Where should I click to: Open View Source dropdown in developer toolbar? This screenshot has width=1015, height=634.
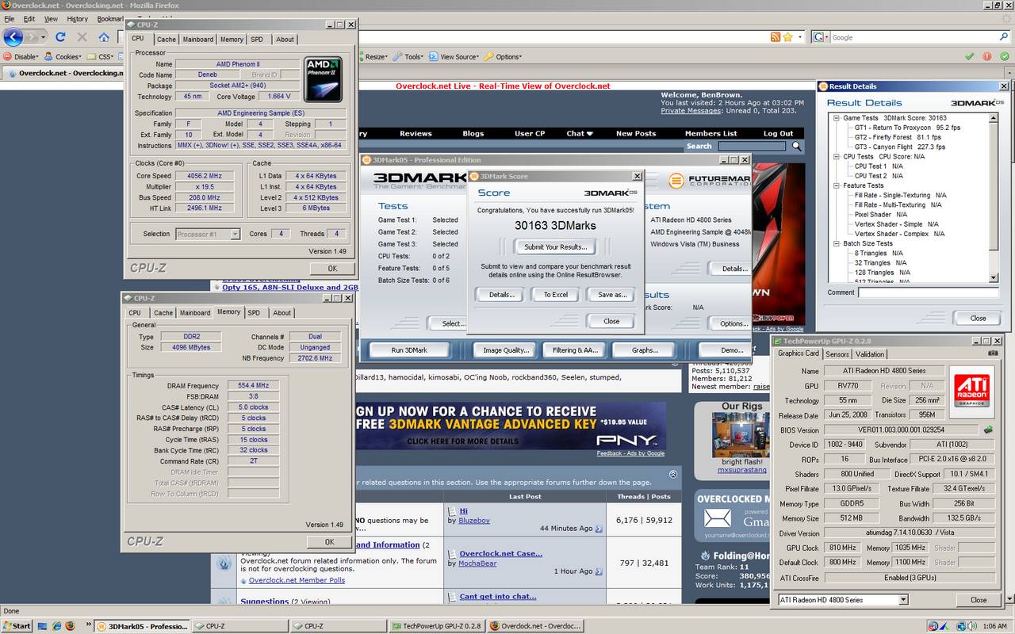[454, 56]
